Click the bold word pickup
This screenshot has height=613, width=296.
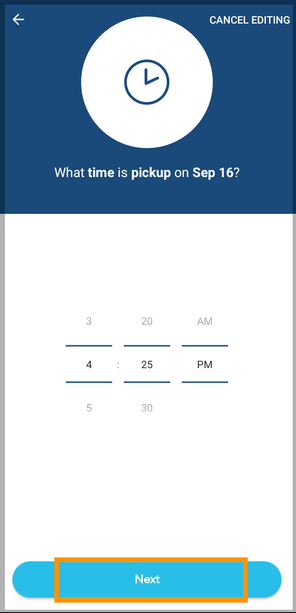pyautogui.click(x=151, y=173)
